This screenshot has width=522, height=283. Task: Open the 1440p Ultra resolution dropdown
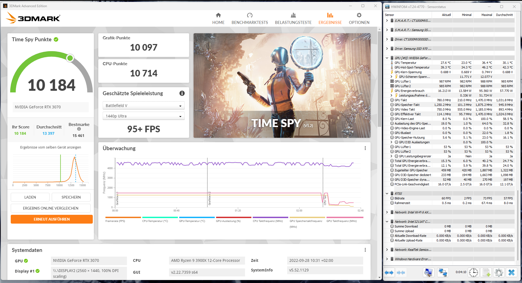point(143,116)
